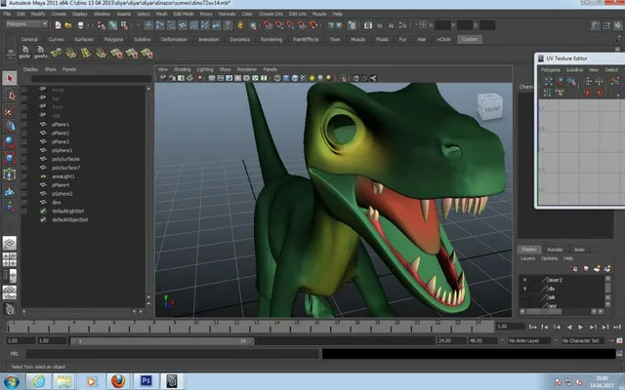Activate the Universal Manipulator tool
Image resolution: width=625 pixels, height=390 pixels.
[10, 175]
